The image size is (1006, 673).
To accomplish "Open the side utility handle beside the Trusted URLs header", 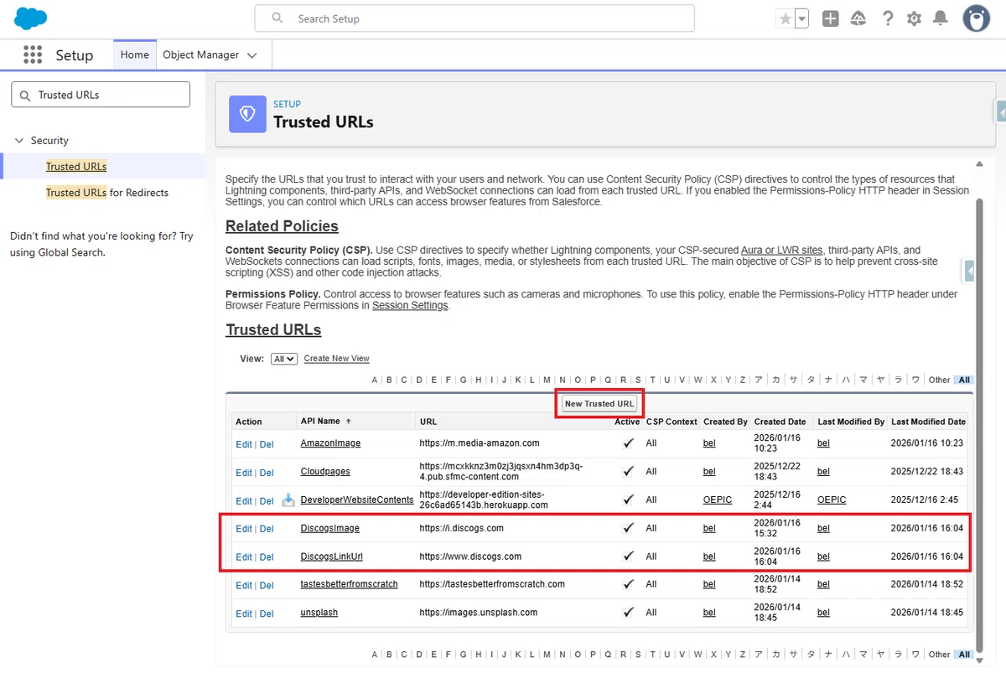I will click(1001, 111).
